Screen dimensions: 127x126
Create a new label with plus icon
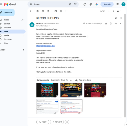click(23, 50)
